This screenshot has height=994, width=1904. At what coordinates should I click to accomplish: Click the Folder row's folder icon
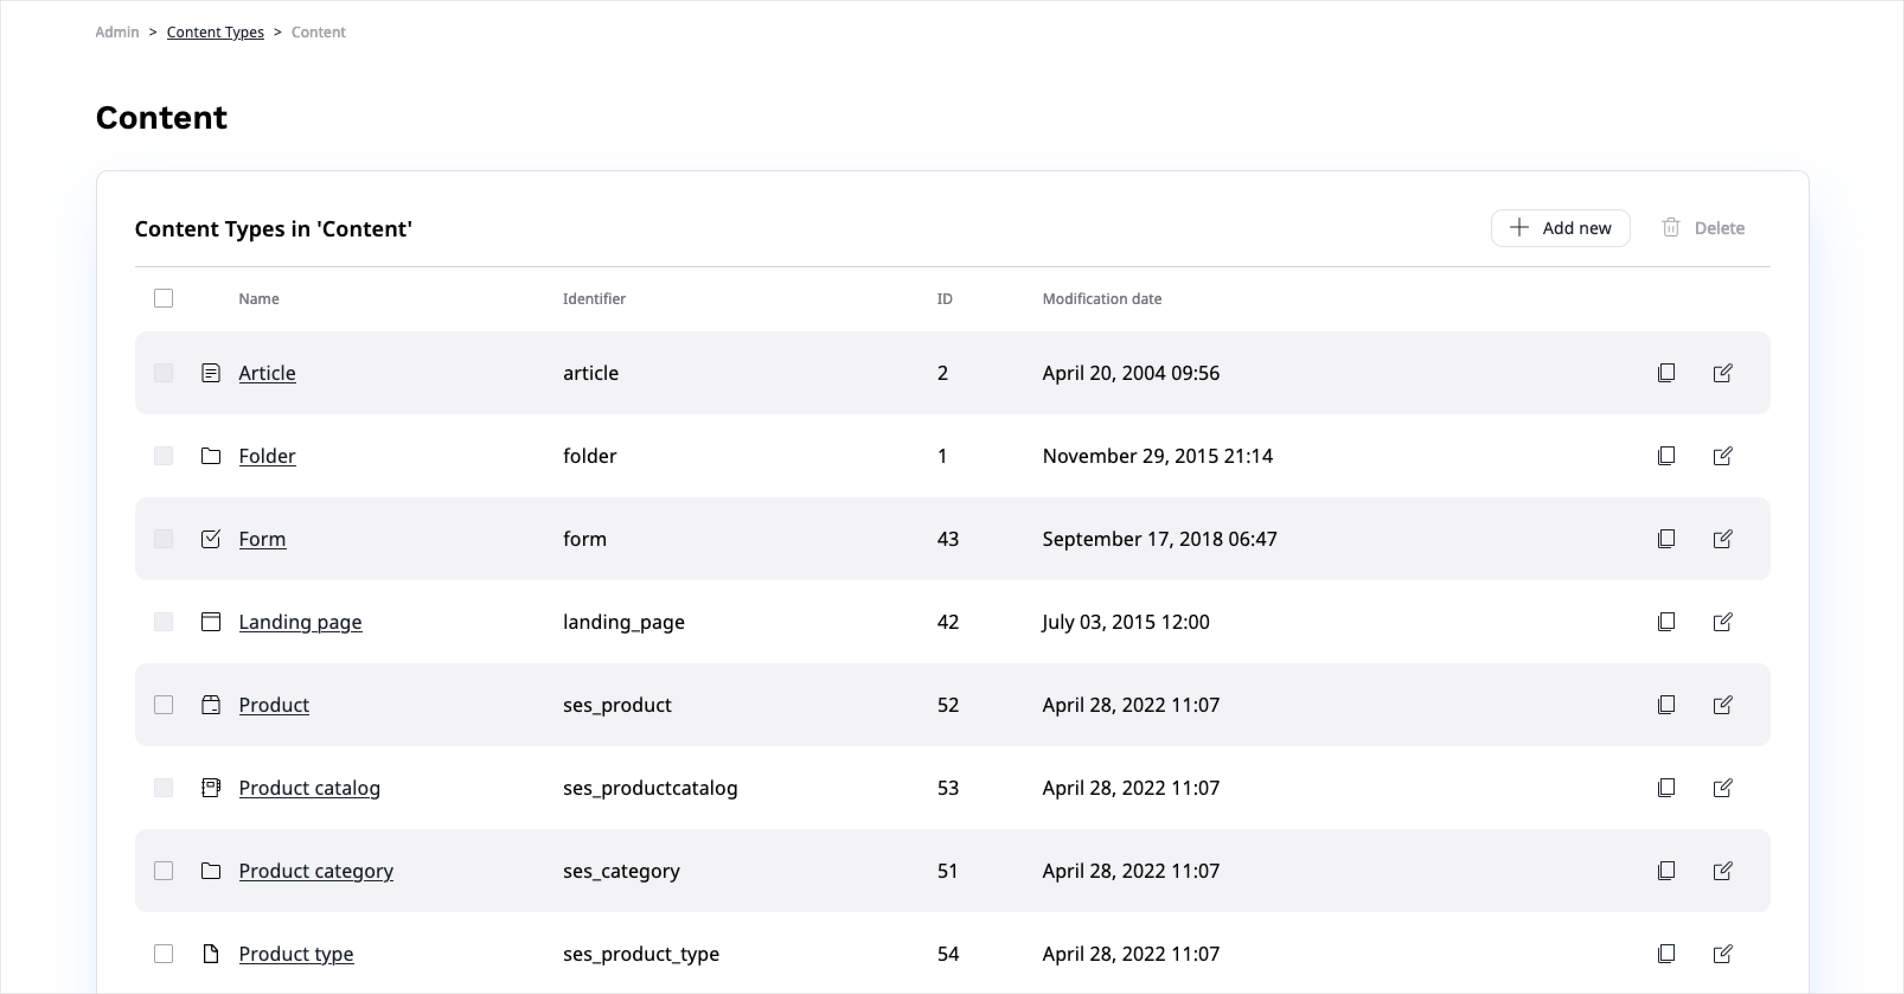(x=210, y=455)
